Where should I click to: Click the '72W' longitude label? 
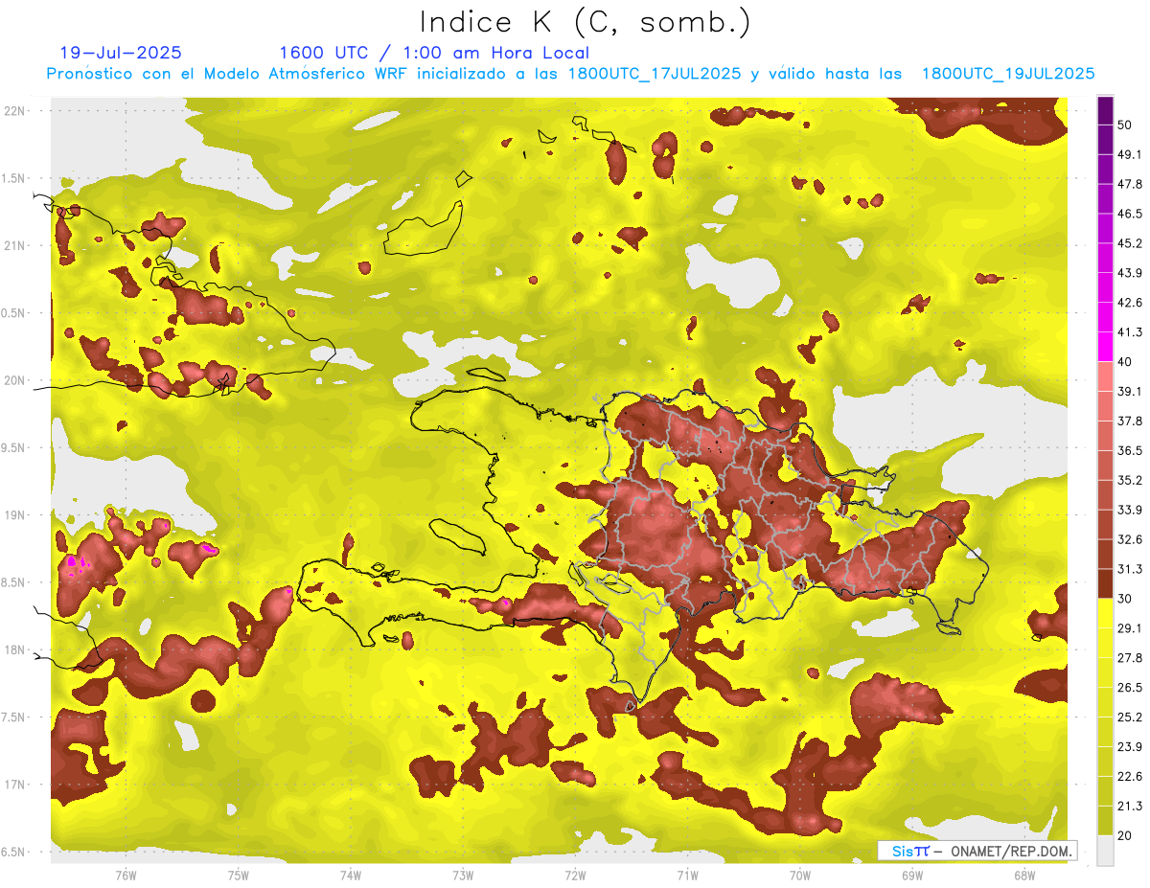point(575,875)
